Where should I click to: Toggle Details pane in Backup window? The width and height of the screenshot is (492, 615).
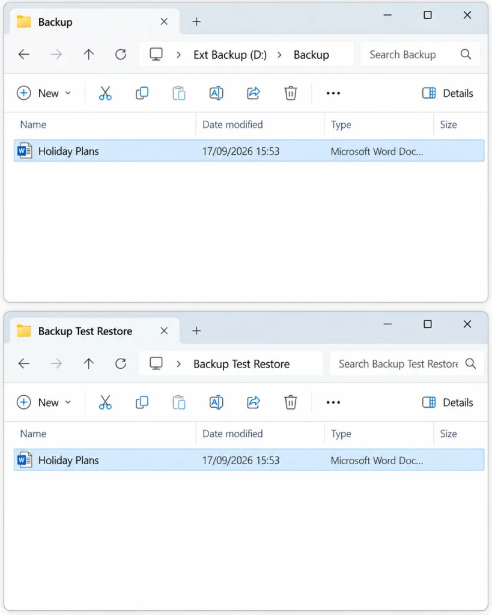448,93
